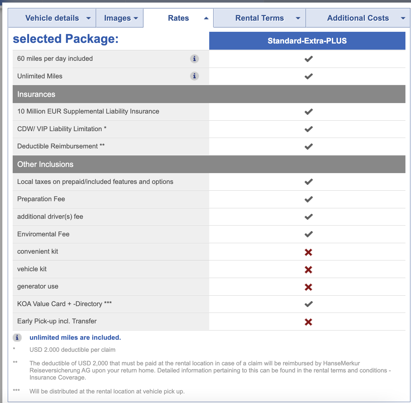
Task: Click the red X for generator use
Action: [308, 287]
